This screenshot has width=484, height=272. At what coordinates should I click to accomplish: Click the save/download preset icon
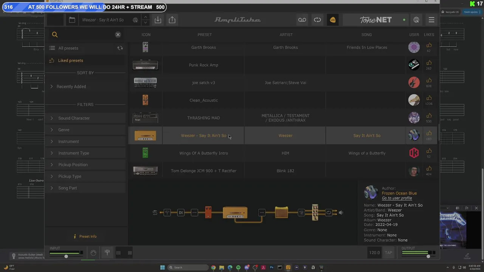click(x=158, y=20)
